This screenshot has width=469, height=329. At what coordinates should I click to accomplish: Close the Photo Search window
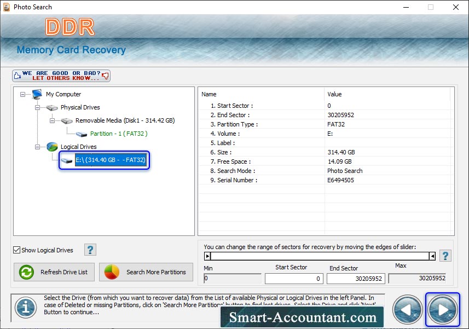click(x=455, y=7)
